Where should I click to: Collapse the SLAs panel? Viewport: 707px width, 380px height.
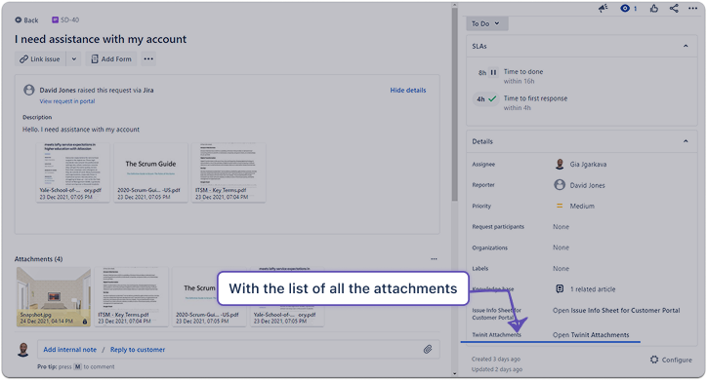(x=686, y=46)
